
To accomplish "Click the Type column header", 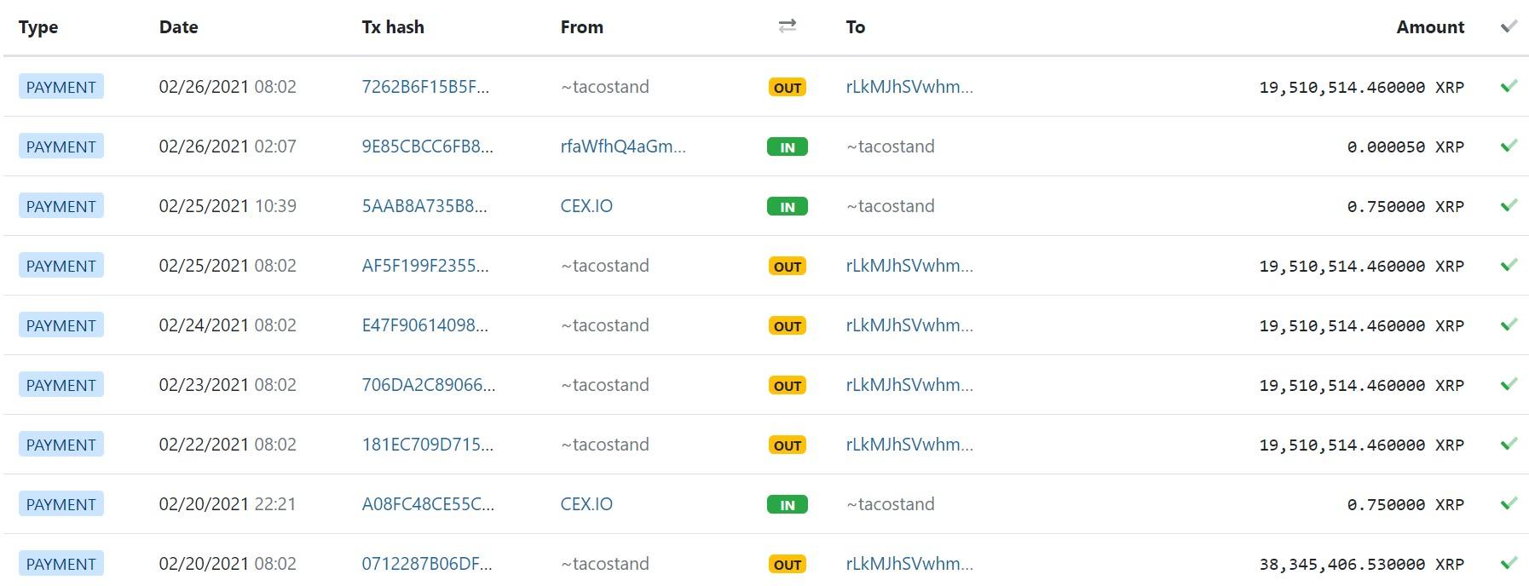I will (x=38, y=27).
